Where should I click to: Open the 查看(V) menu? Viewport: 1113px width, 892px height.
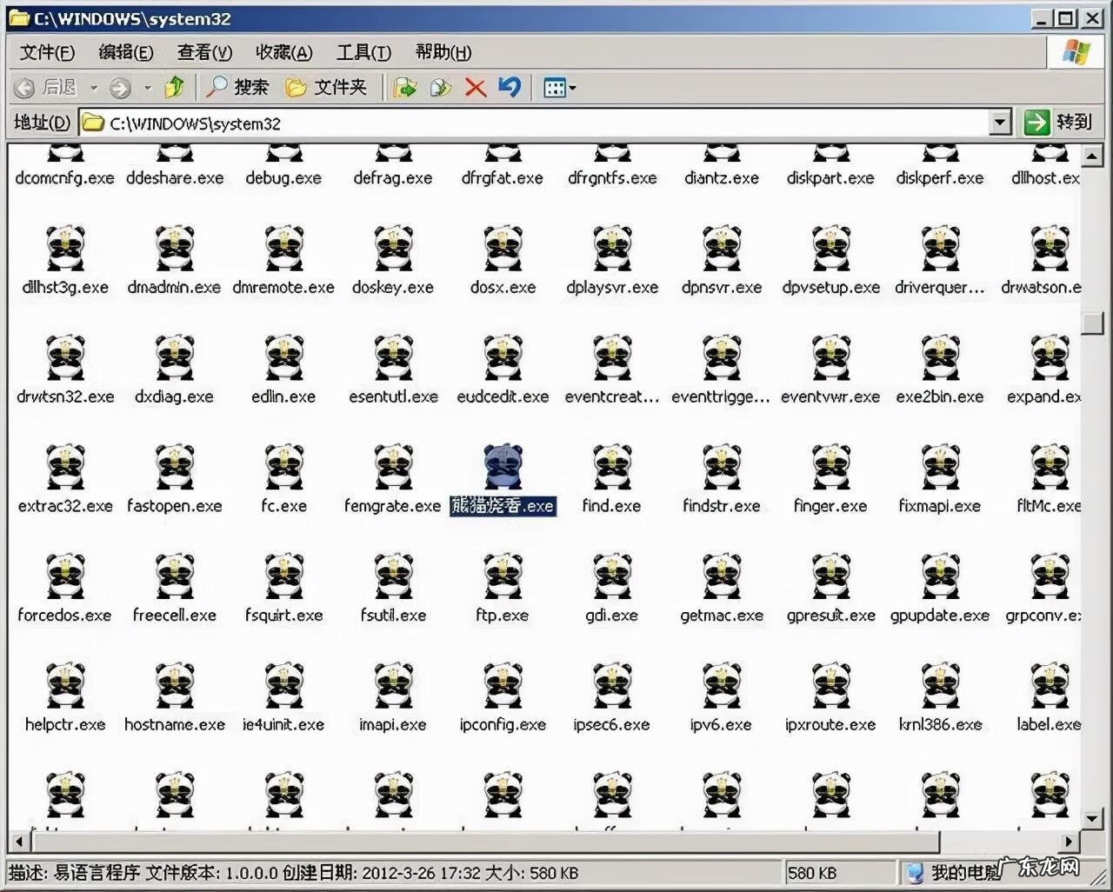point(204,52)
